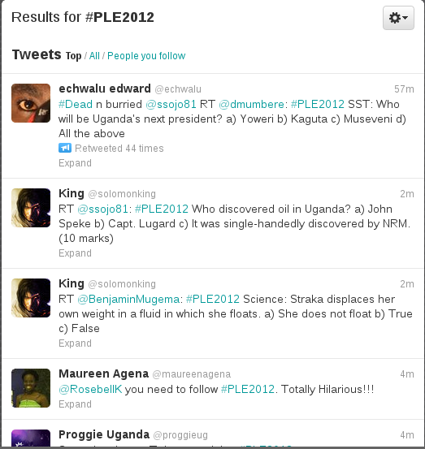
Task: Expand echwalu edward's tweet
Action: point(75,163)
